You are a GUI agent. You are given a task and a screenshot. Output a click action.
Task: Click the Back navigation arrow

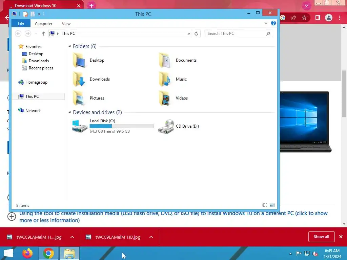(x=18, y=34)
